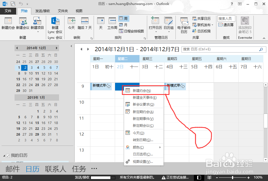Image resolution: width=268 pixels, height=181 pixels.
Task: Choose 新定期约会(A) from context menu
Action: 144,112
